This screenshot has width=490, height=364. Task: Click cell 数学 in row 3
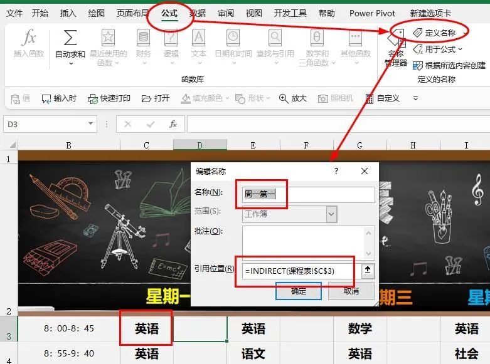(360, 329)
